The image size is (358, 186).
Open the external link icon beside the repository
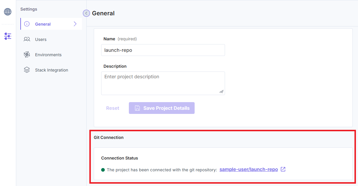283,170
